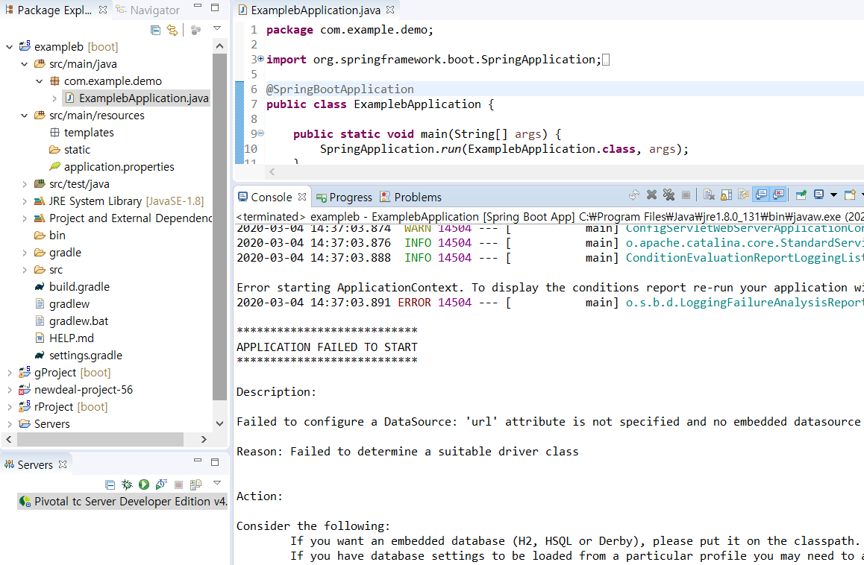Image resolution: width=864 pixels, height=565 pixels.
Task: Collapse all in Package Explorer toolbar
Action: click(155, 31)
